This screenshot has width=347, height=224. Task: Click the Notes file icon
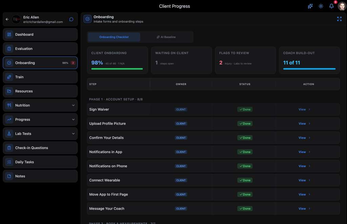9,176
